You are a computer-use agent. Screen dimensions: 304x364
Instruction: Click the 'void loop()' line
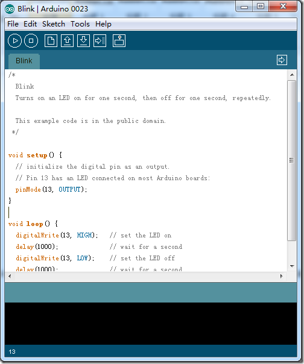pos(33,224)
